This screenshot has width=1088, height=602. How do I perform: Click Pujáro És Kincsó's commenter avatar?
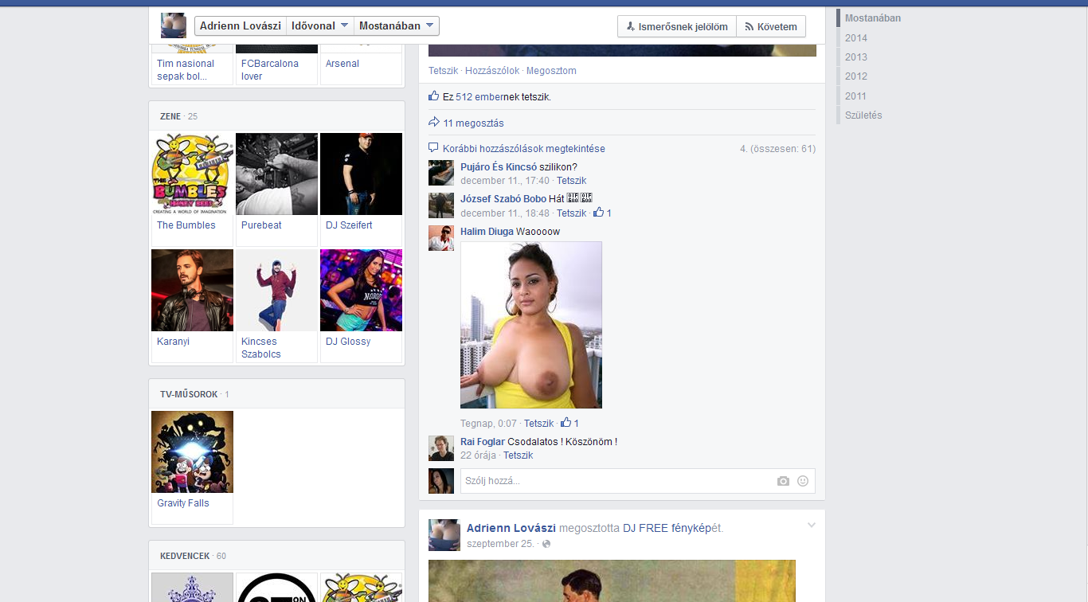440,173
